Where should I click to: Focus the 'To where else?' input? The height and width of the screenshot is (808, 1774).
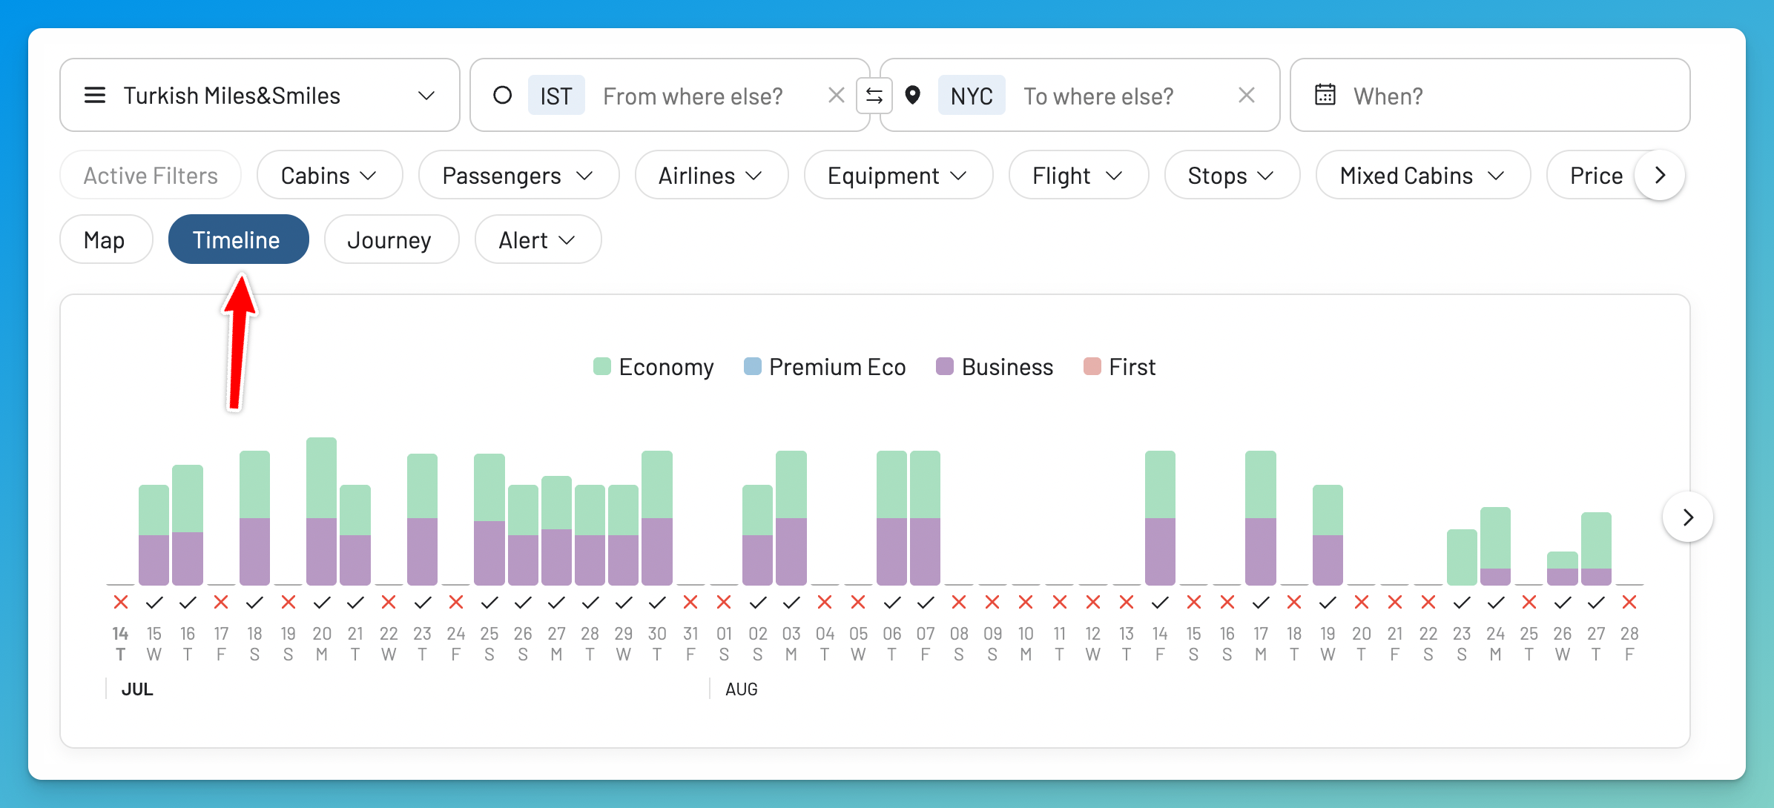point(1098,96)
